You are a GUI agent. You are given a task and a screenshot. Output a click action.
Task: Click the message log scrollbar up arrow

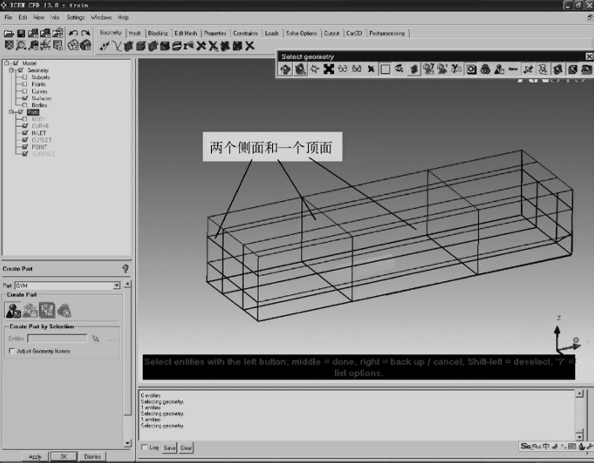point(579,394)
